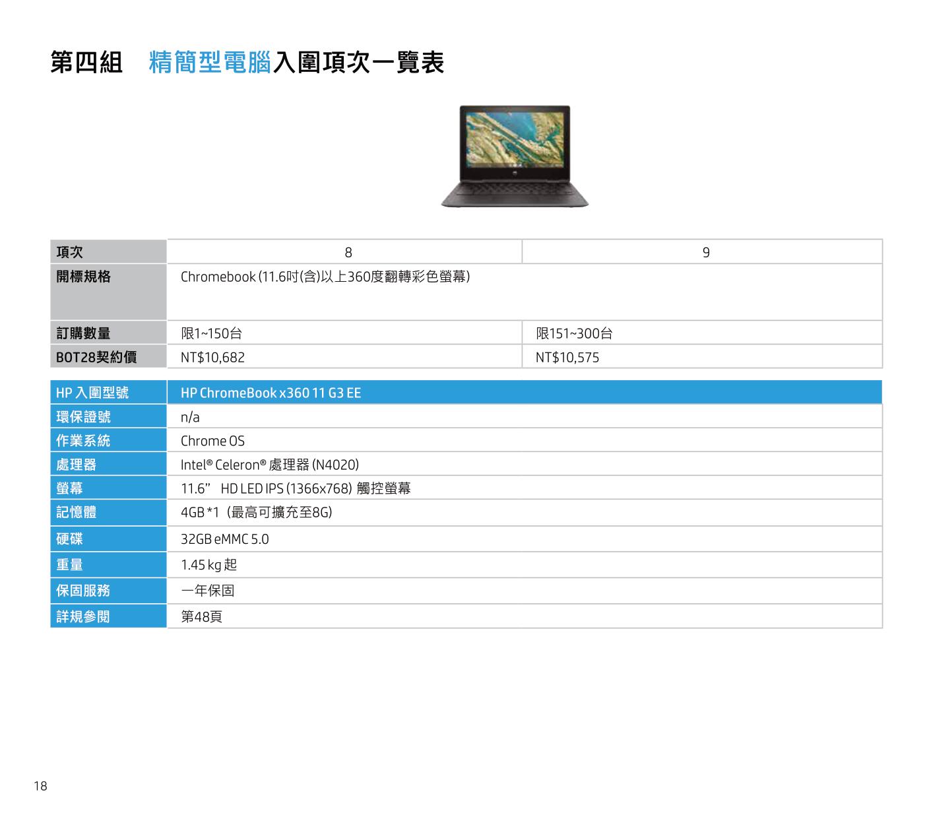Click the HP Chromebook laptop product image
The image size is (927, 819).
pyautogui.click(x=514, y=157)
